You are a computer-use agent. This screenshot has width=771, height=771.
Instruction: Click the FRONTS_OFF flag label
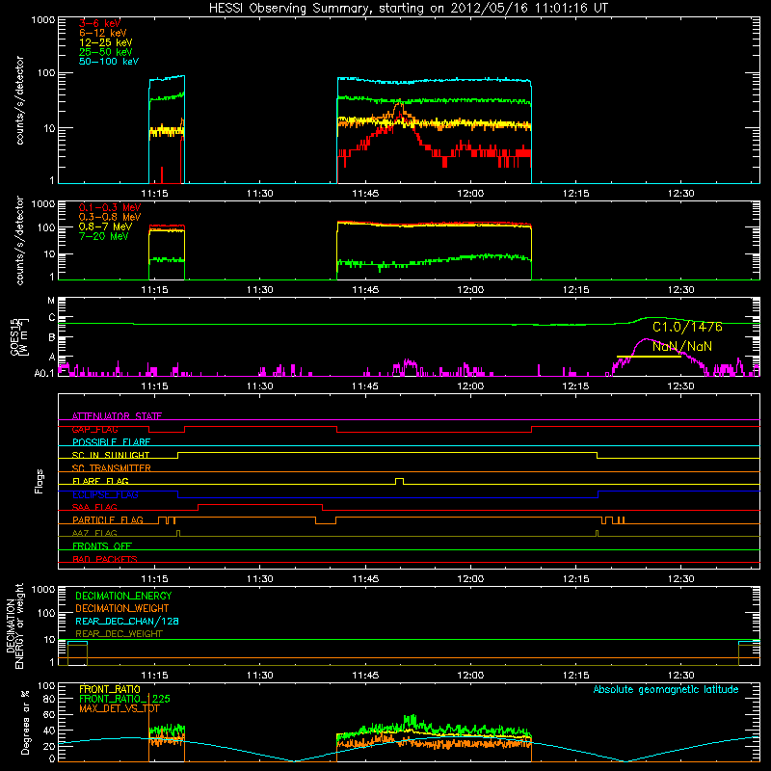point(102,546)
